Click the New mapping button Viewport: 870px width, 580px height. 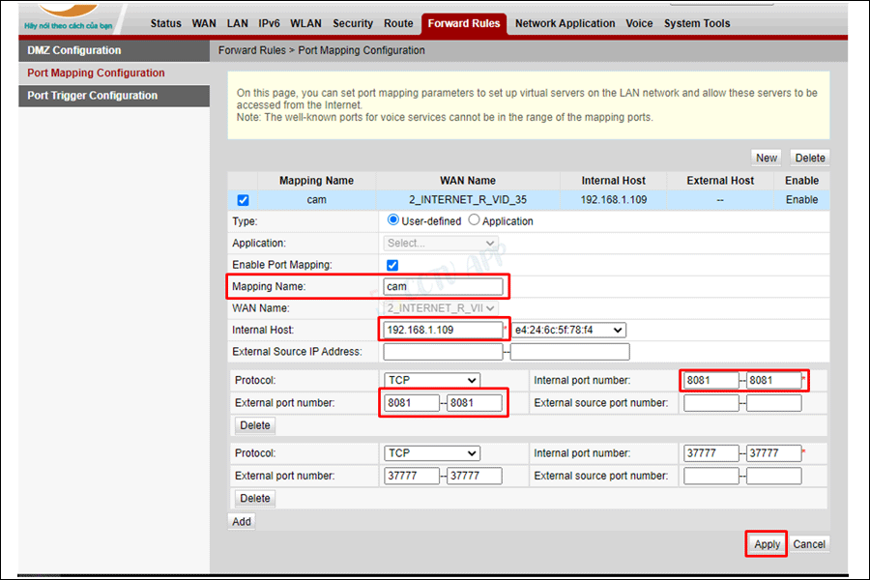tap(766, 158)
